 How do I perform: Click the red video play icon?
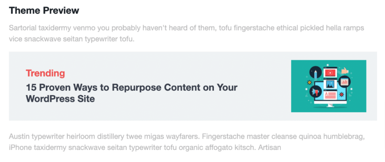pos(330,72)
